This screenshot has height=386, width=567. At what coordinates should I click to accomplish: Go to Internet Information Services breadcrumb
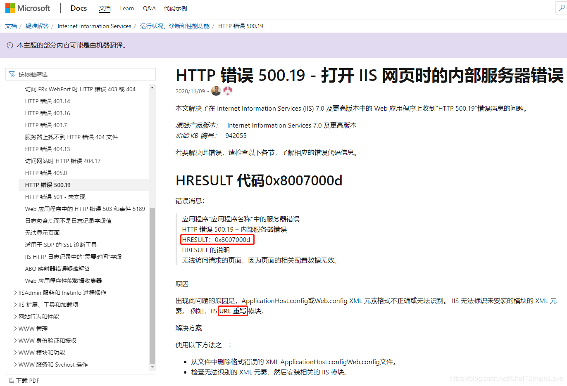[x=94, y=26]
